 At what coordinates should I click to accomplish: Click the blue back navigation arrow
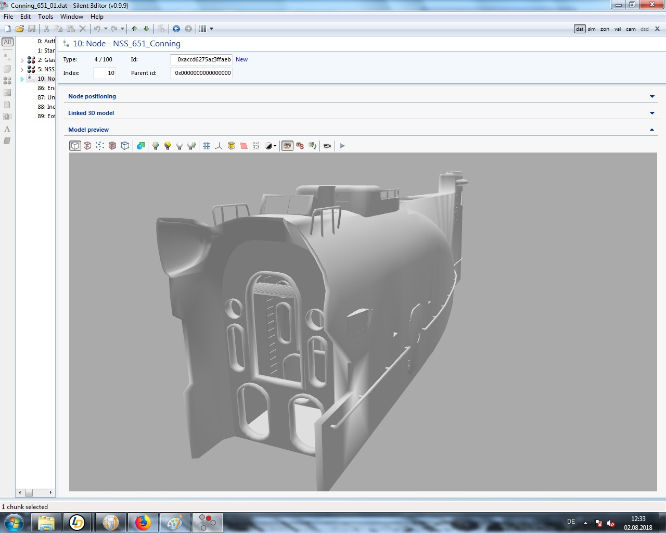(176, 29)
